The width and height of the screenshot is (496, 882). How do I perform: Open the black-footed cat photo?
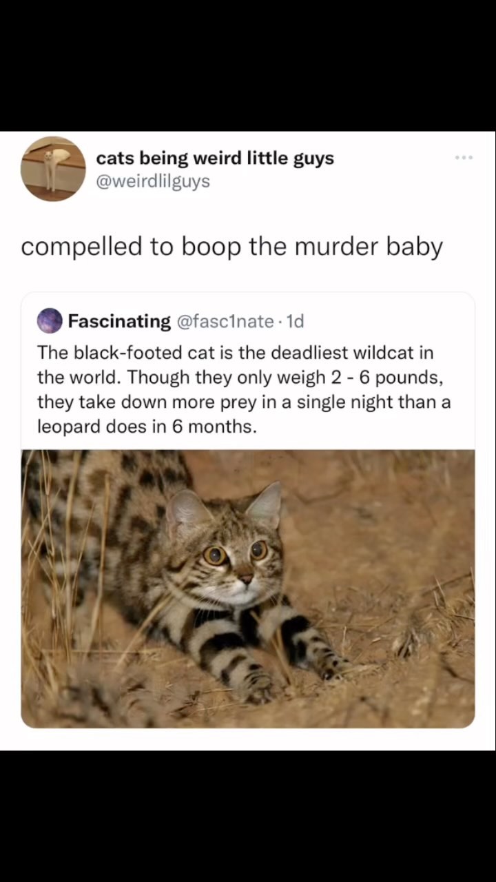(248, 589)
